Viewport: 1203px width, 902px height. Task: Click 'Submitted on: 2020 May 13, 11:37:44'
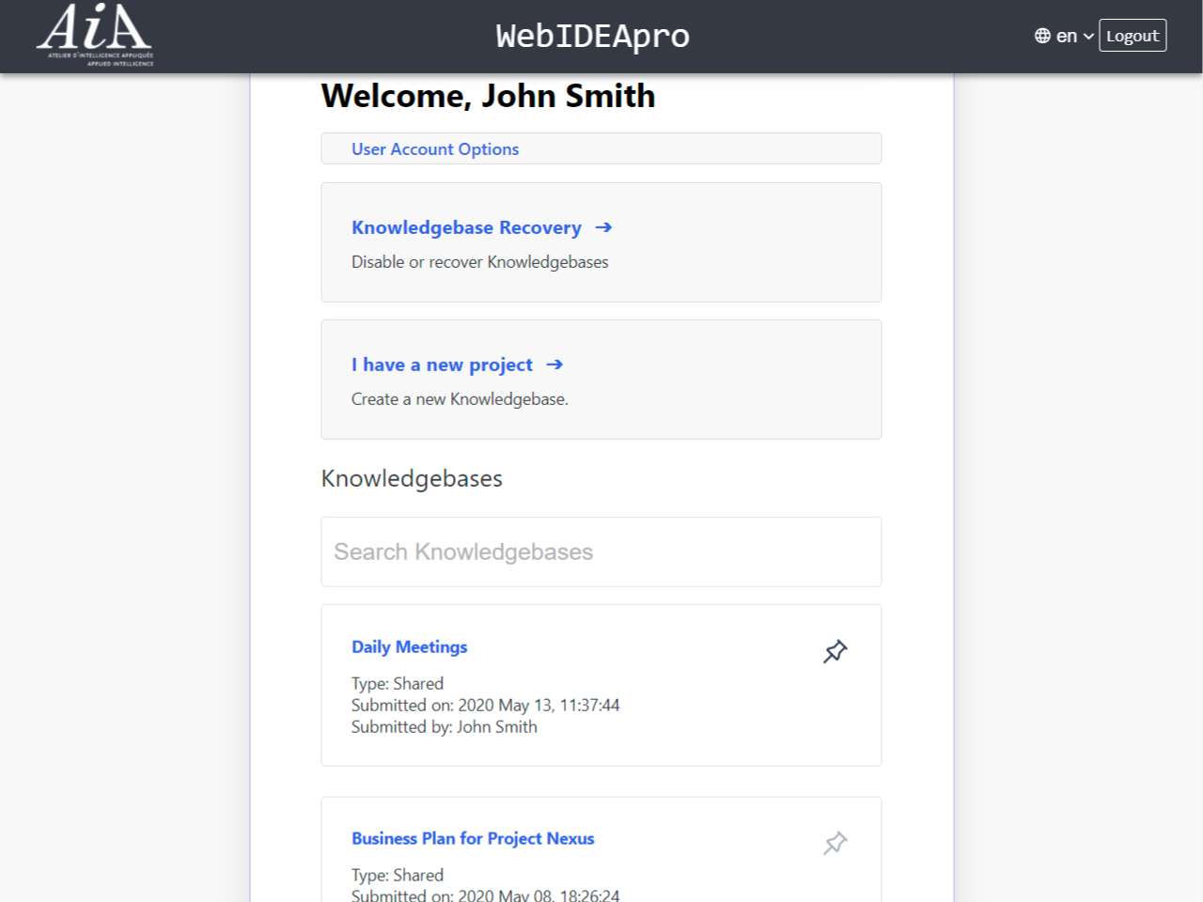pos(485,705)
